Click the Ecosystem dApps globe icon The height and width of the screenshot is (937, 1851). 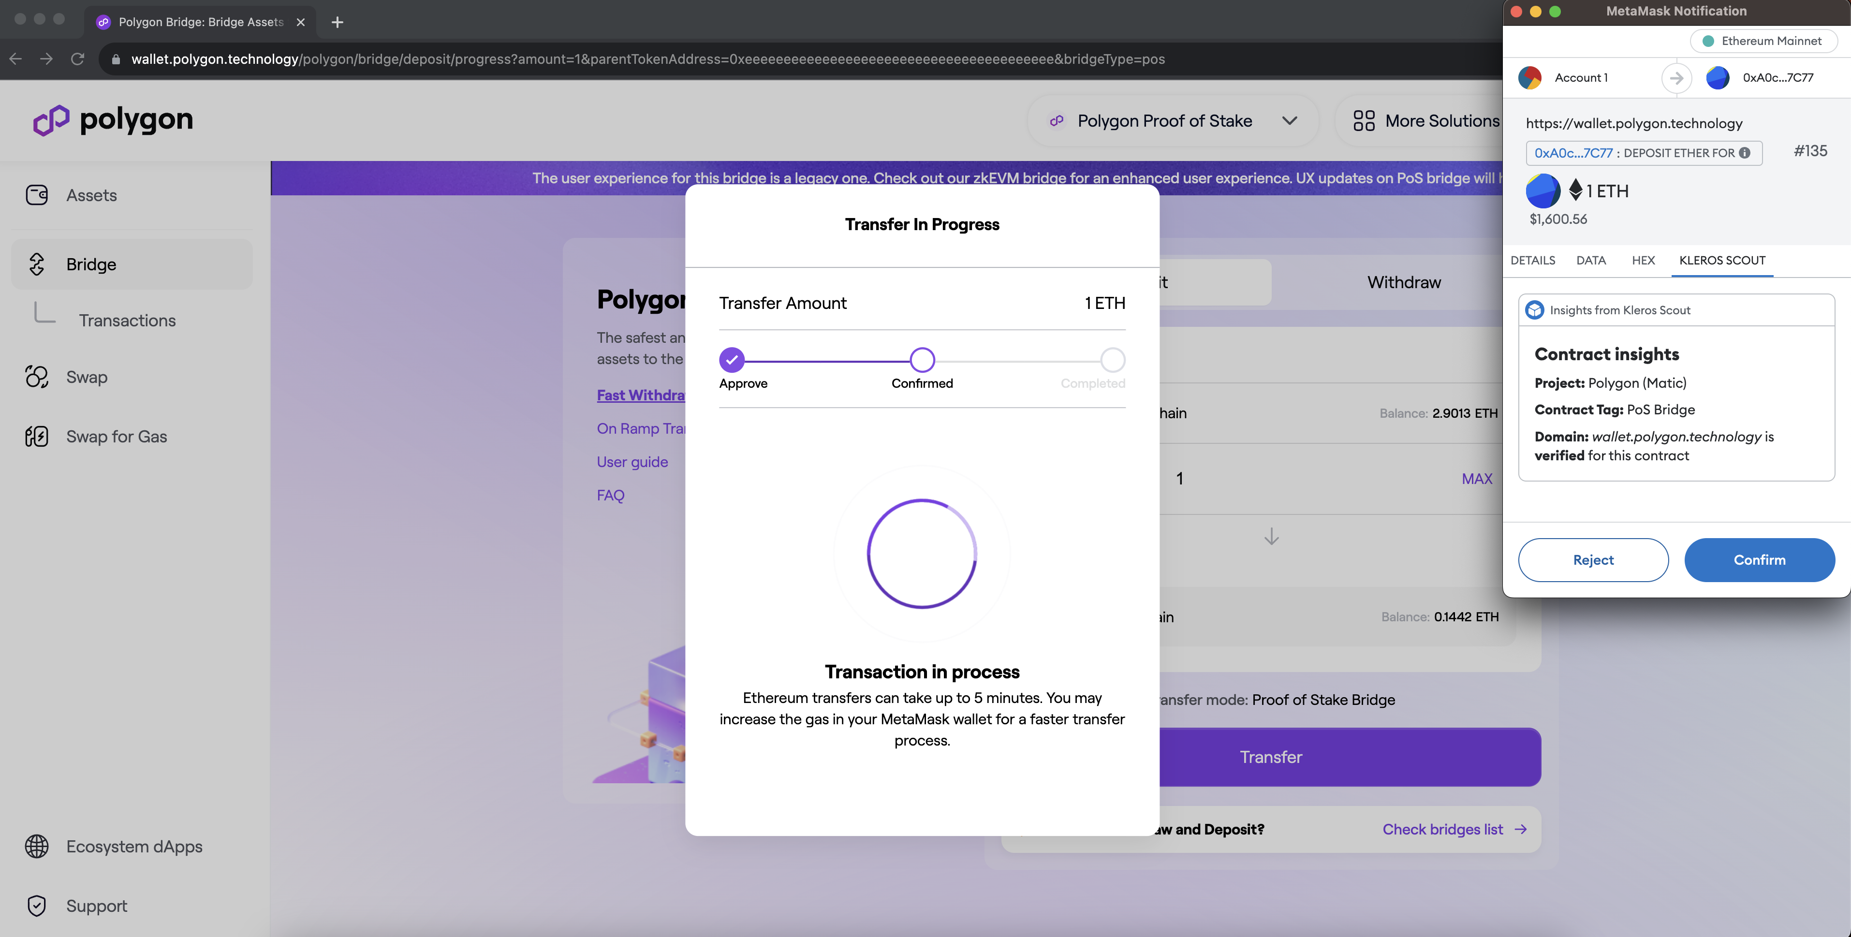(37, 846)
